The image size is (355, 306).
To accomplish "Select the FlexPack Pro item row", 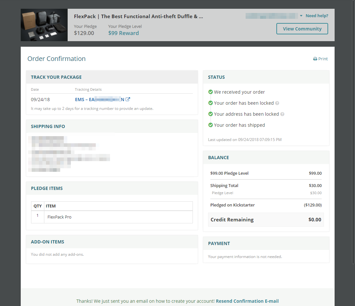I will [112, 217].
